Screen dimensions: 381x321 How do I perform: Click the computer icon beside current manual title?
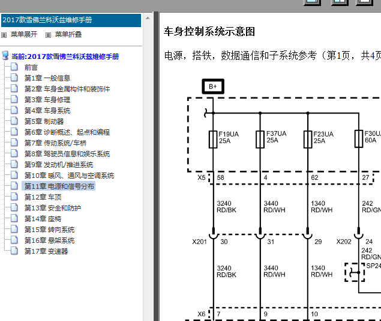pos(5,56)
